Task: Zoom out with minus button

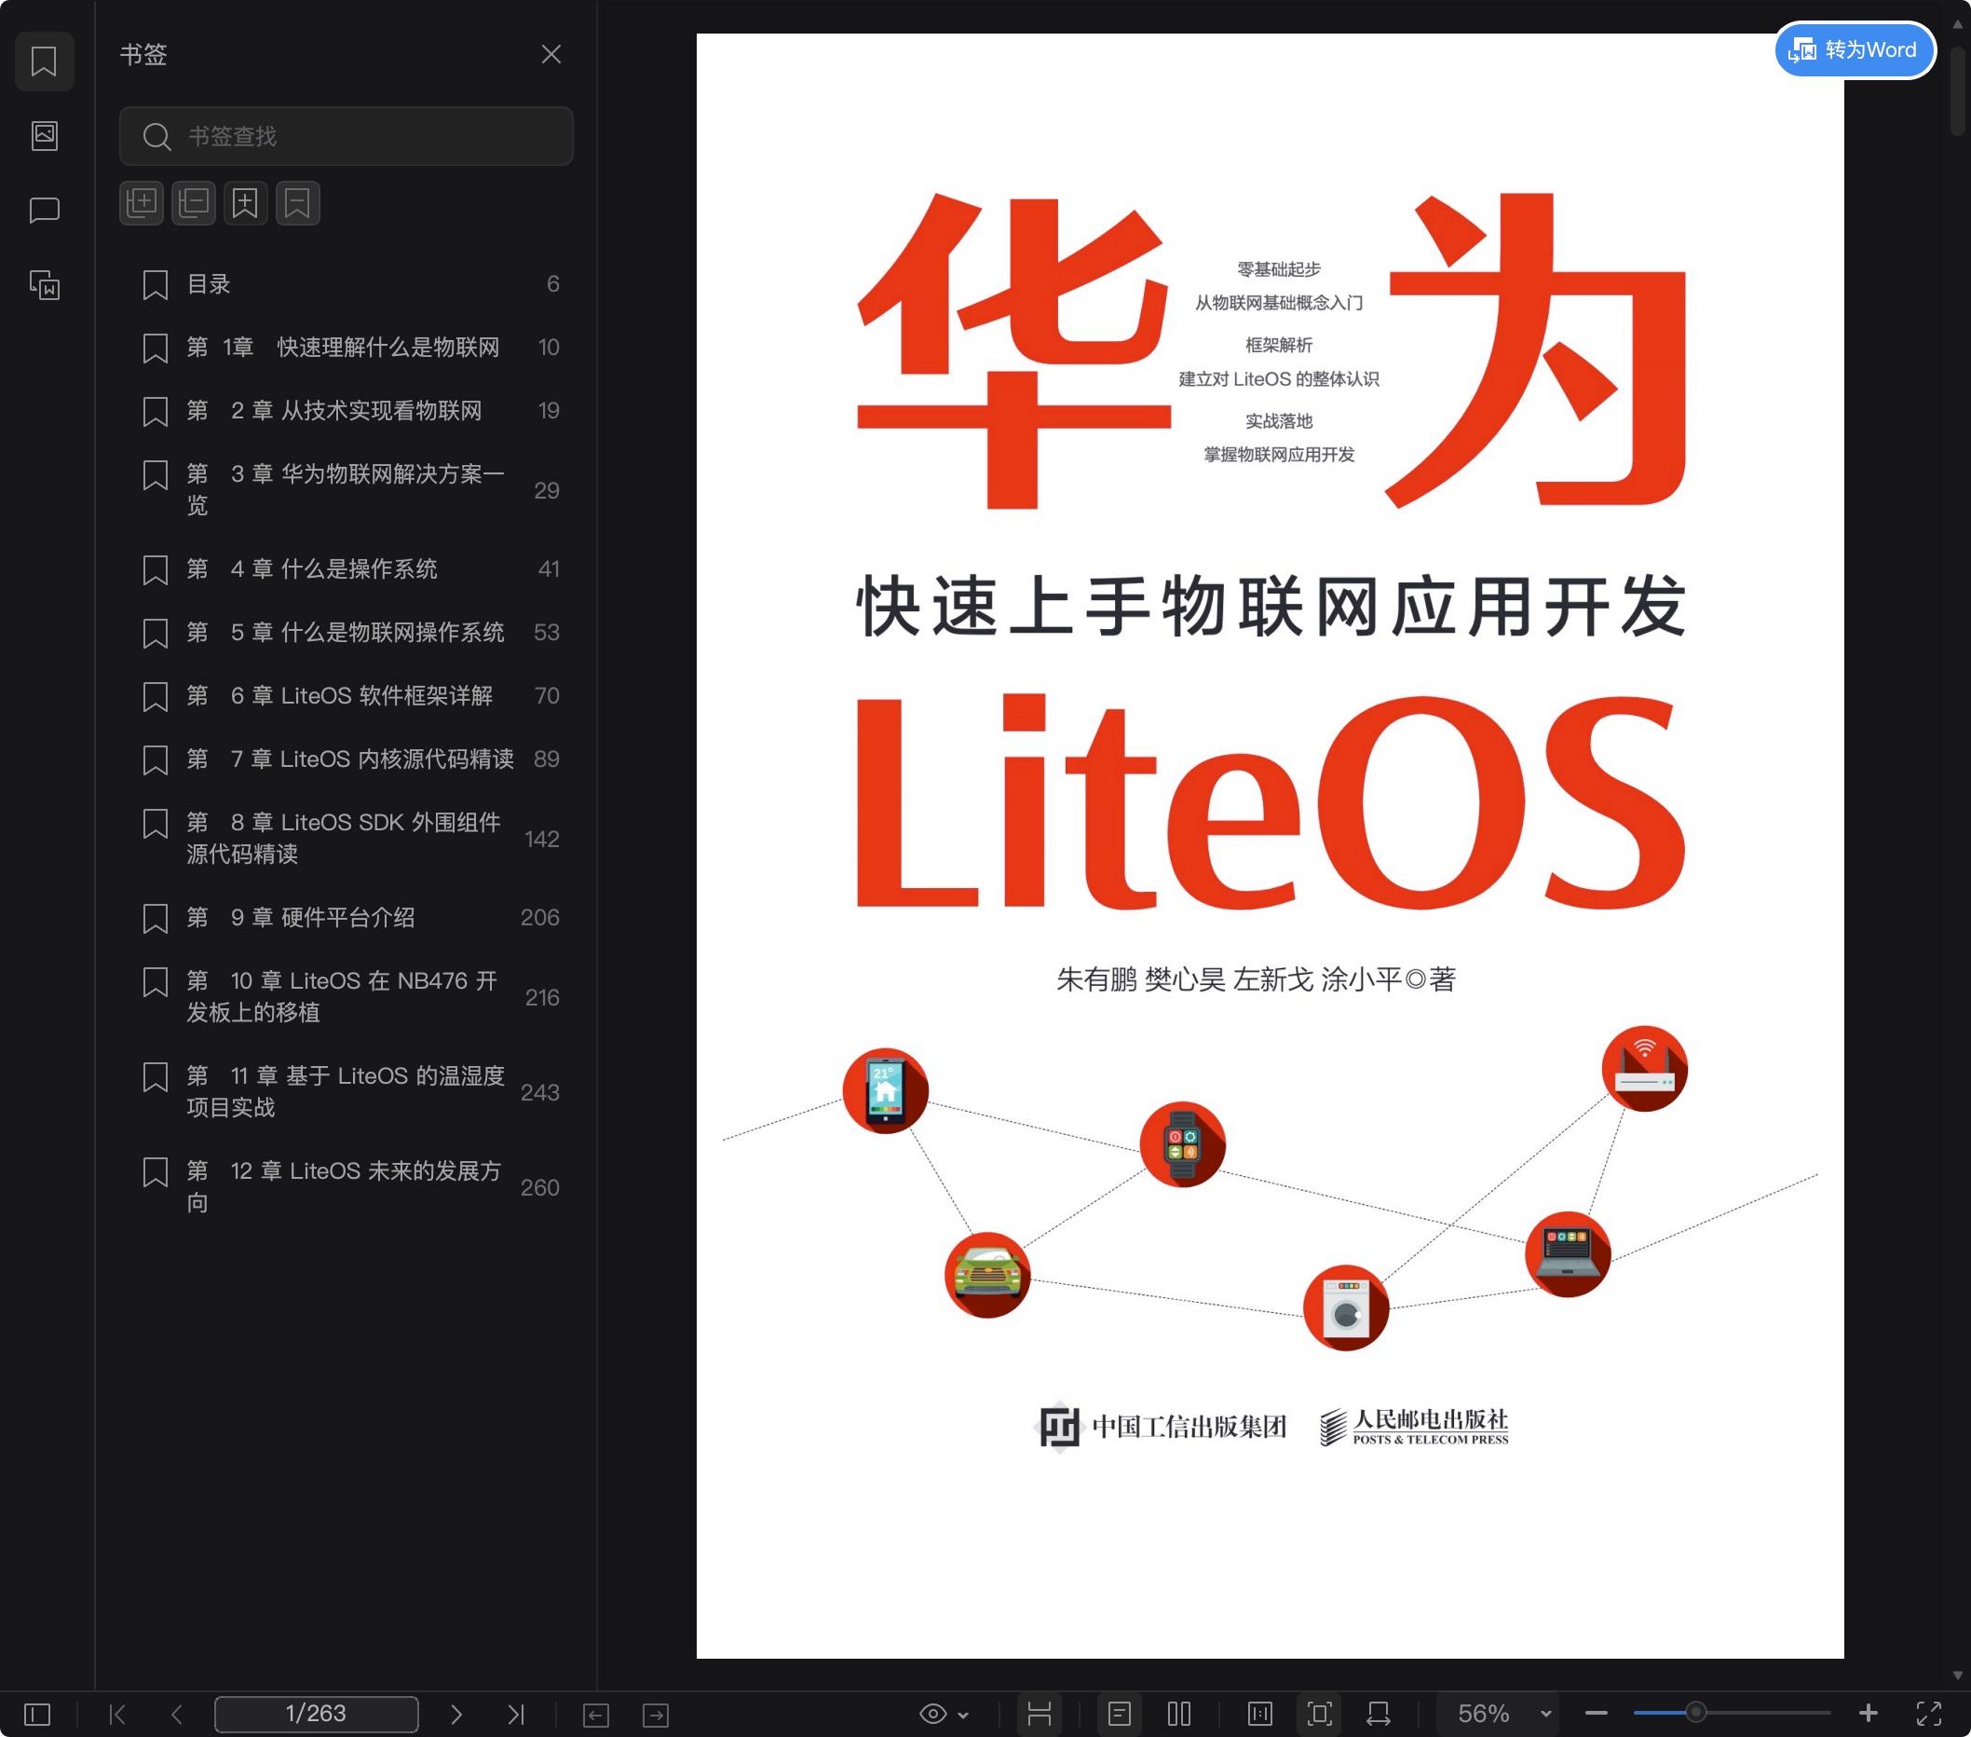Action: 1596,1714
